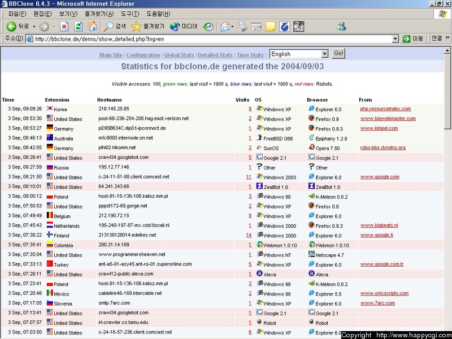Click the Hostname column header
Image resolution: width=452 pixels, height=339 pixels.
109,100
